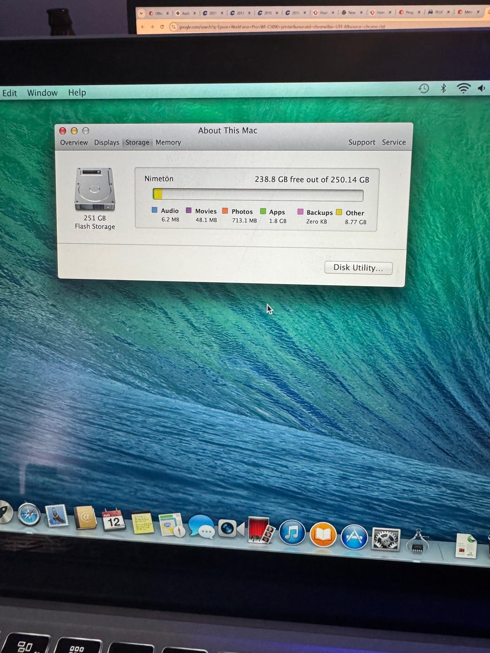The height and width of the screenshot is (653, 490).
Task: Open Chrome tab search dropdown arrow
Action: (141, 13)
